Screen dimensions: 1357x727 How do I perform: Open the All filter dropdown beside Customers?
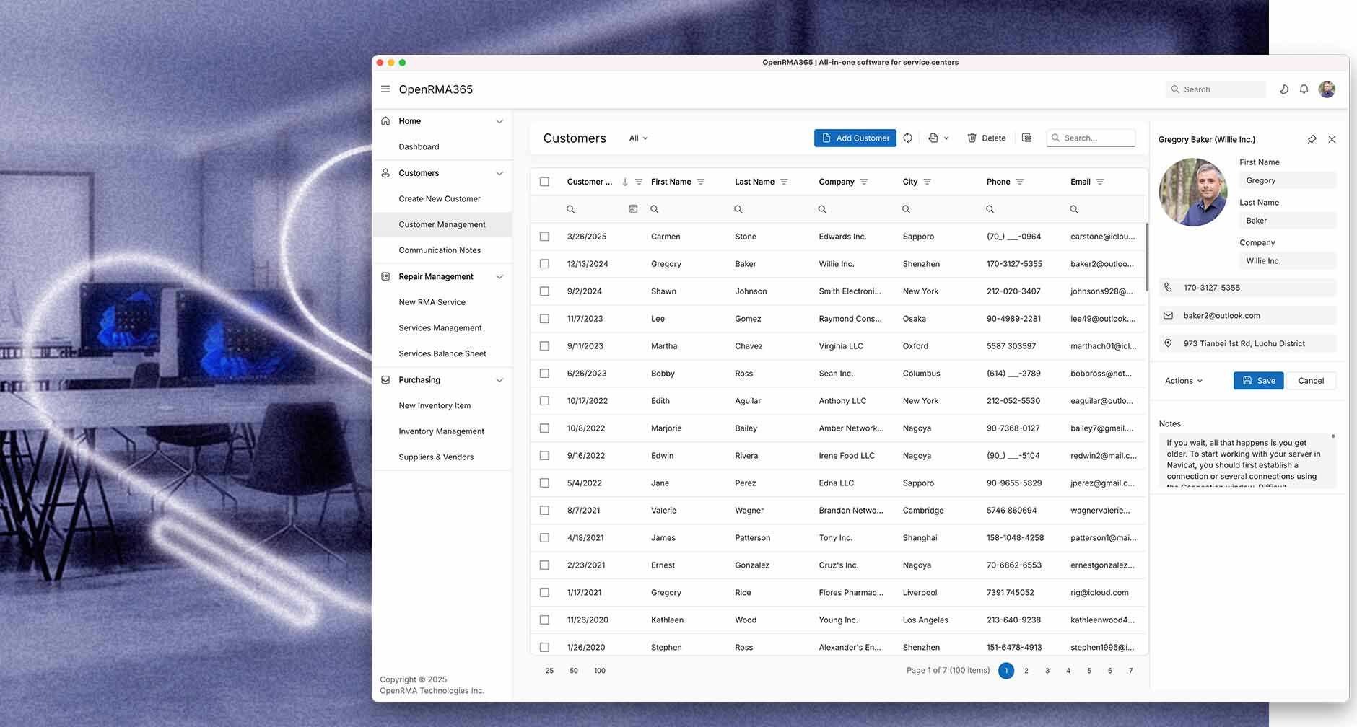coord(637,138)
